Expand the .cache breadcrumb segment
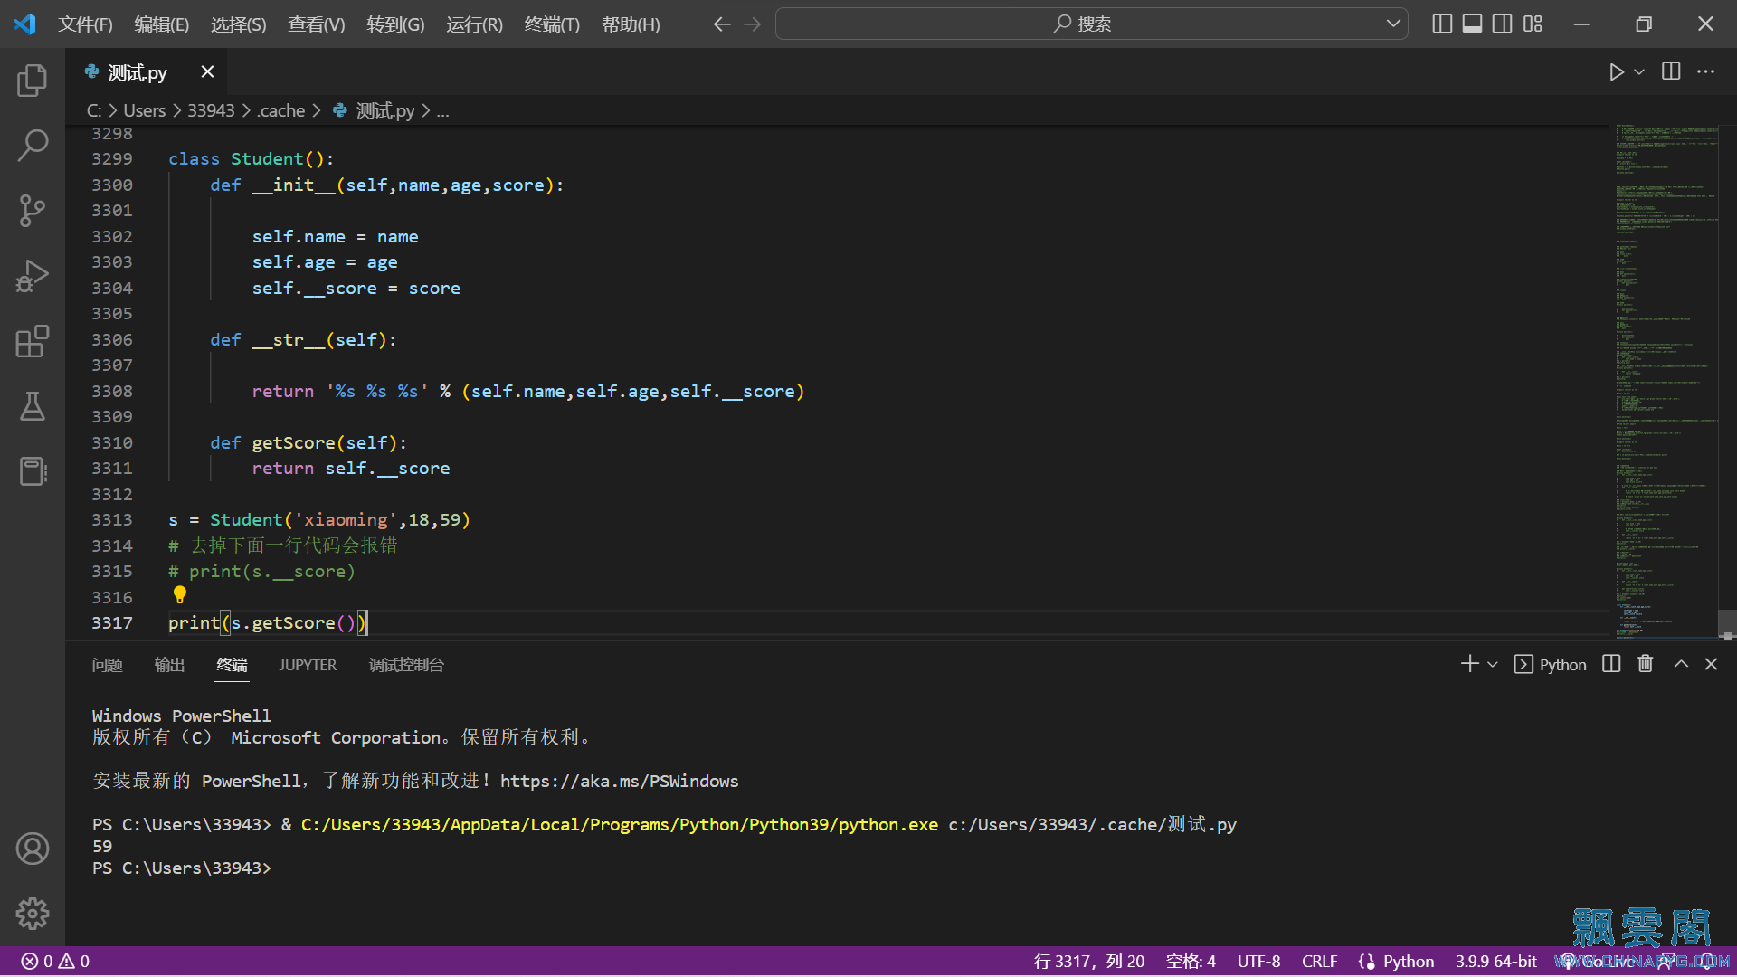The width and height of the screenshot is (1737, 977). pos(281,110)
